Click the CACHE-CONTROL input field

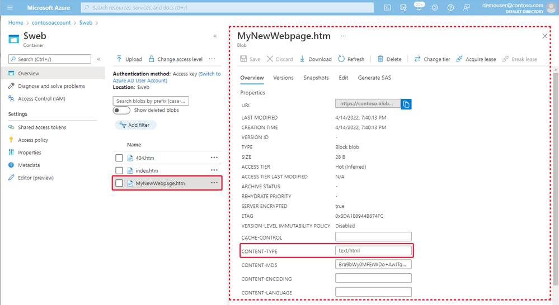(373, 237)
